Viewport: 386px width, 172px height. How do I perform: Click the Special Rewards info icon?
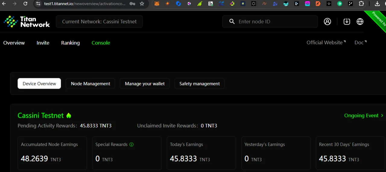131,145
